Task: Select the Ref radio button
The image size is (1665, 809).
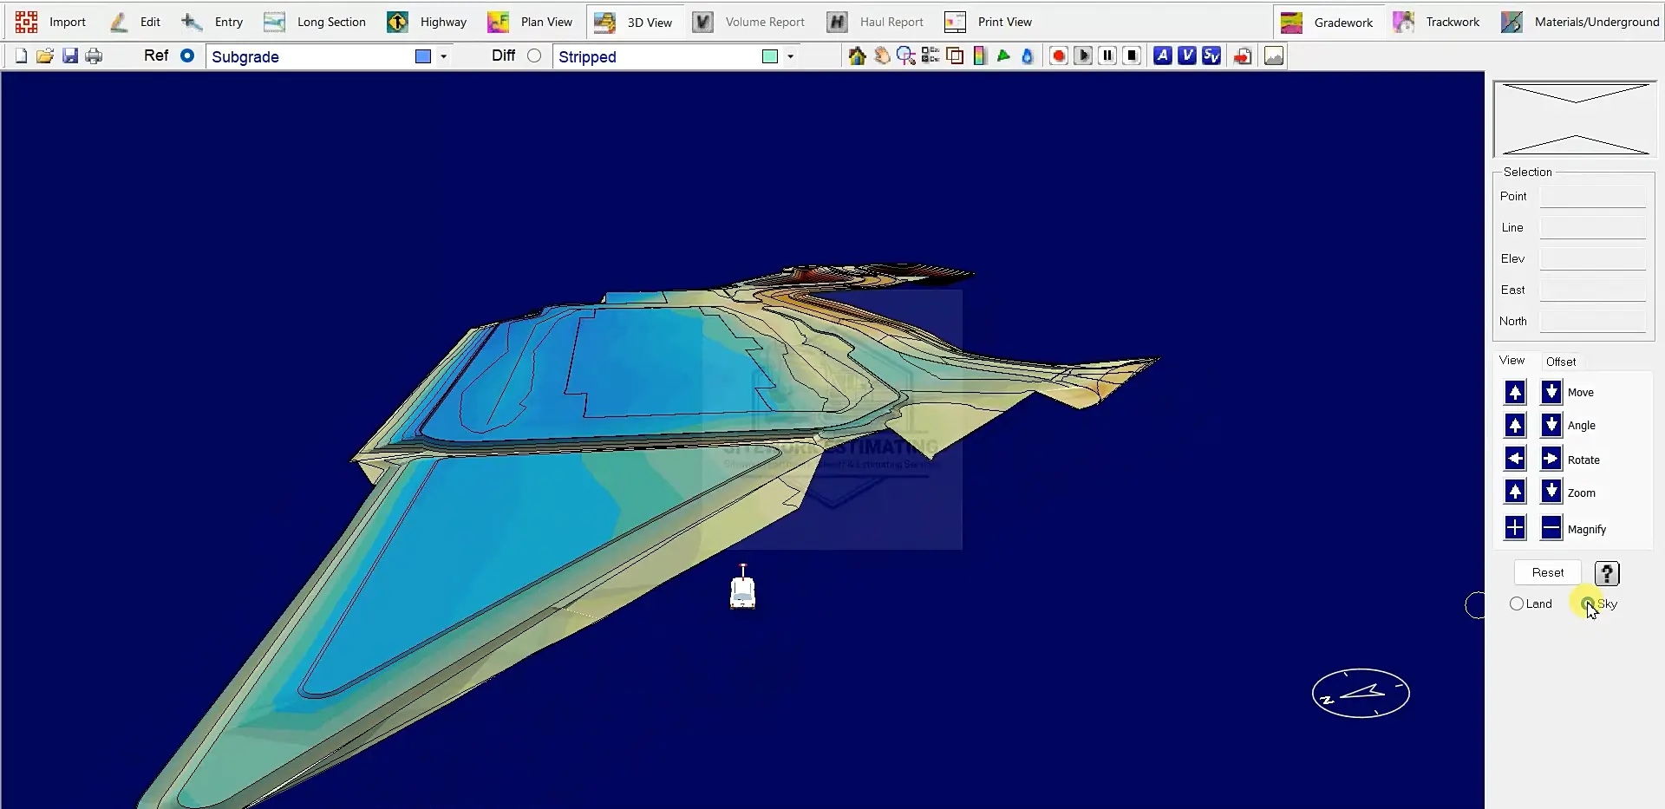Action: (x=187, y=55)
